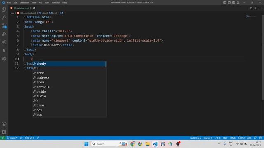Choose the aside suggestion
Screen dimensions: 264x148
(69, 91)
